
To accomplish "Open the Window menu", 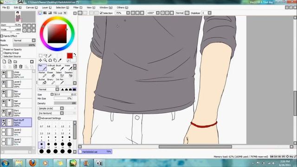I will (x=106, y=7).
